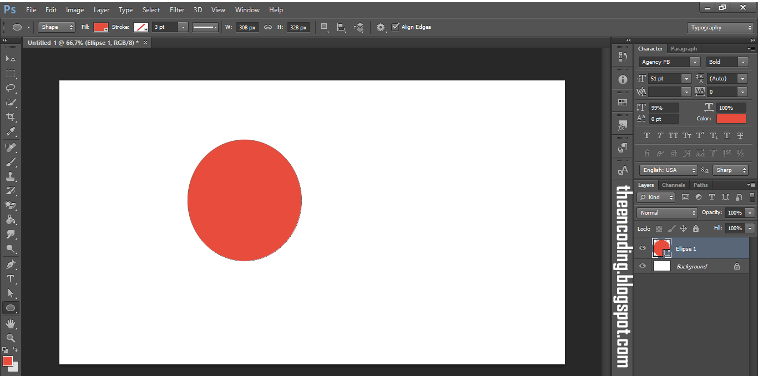The width and height of the screenshot is (758, 376).
Task: Link shape width and height
Action: click(268, 27)
